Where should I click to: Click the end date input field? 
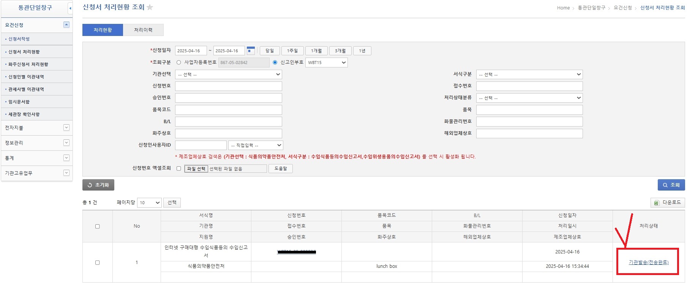[x=229, y=51]
